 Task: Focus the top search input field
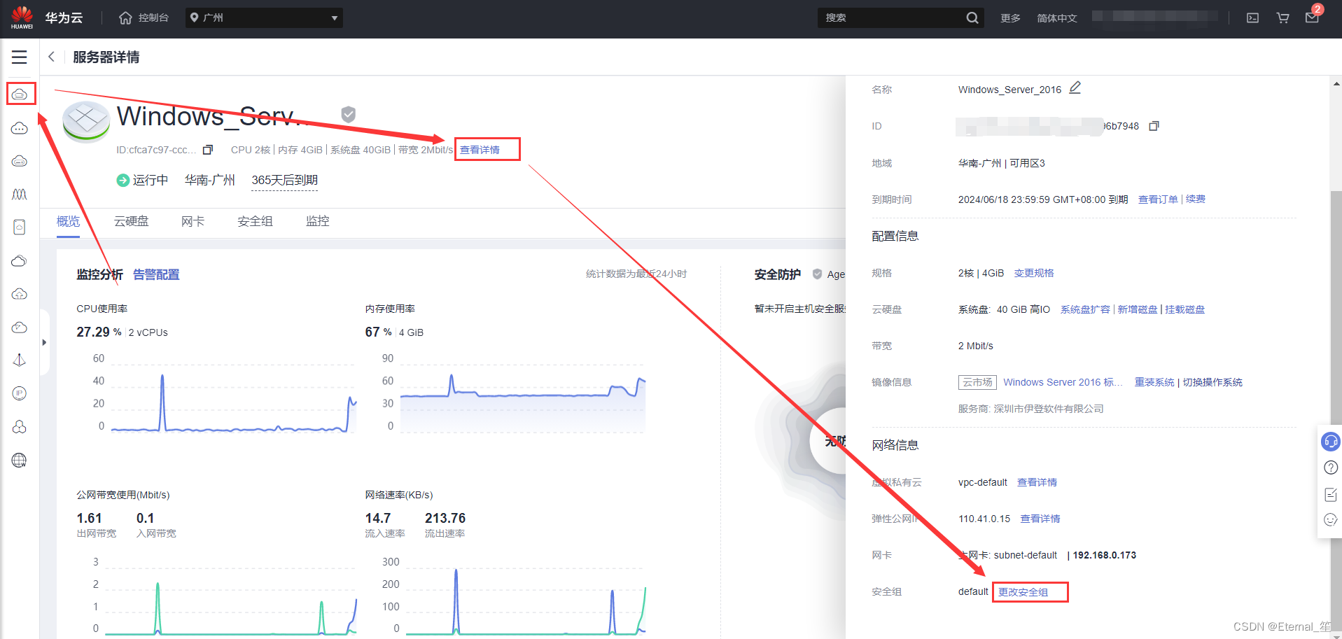tap(890, 17)
